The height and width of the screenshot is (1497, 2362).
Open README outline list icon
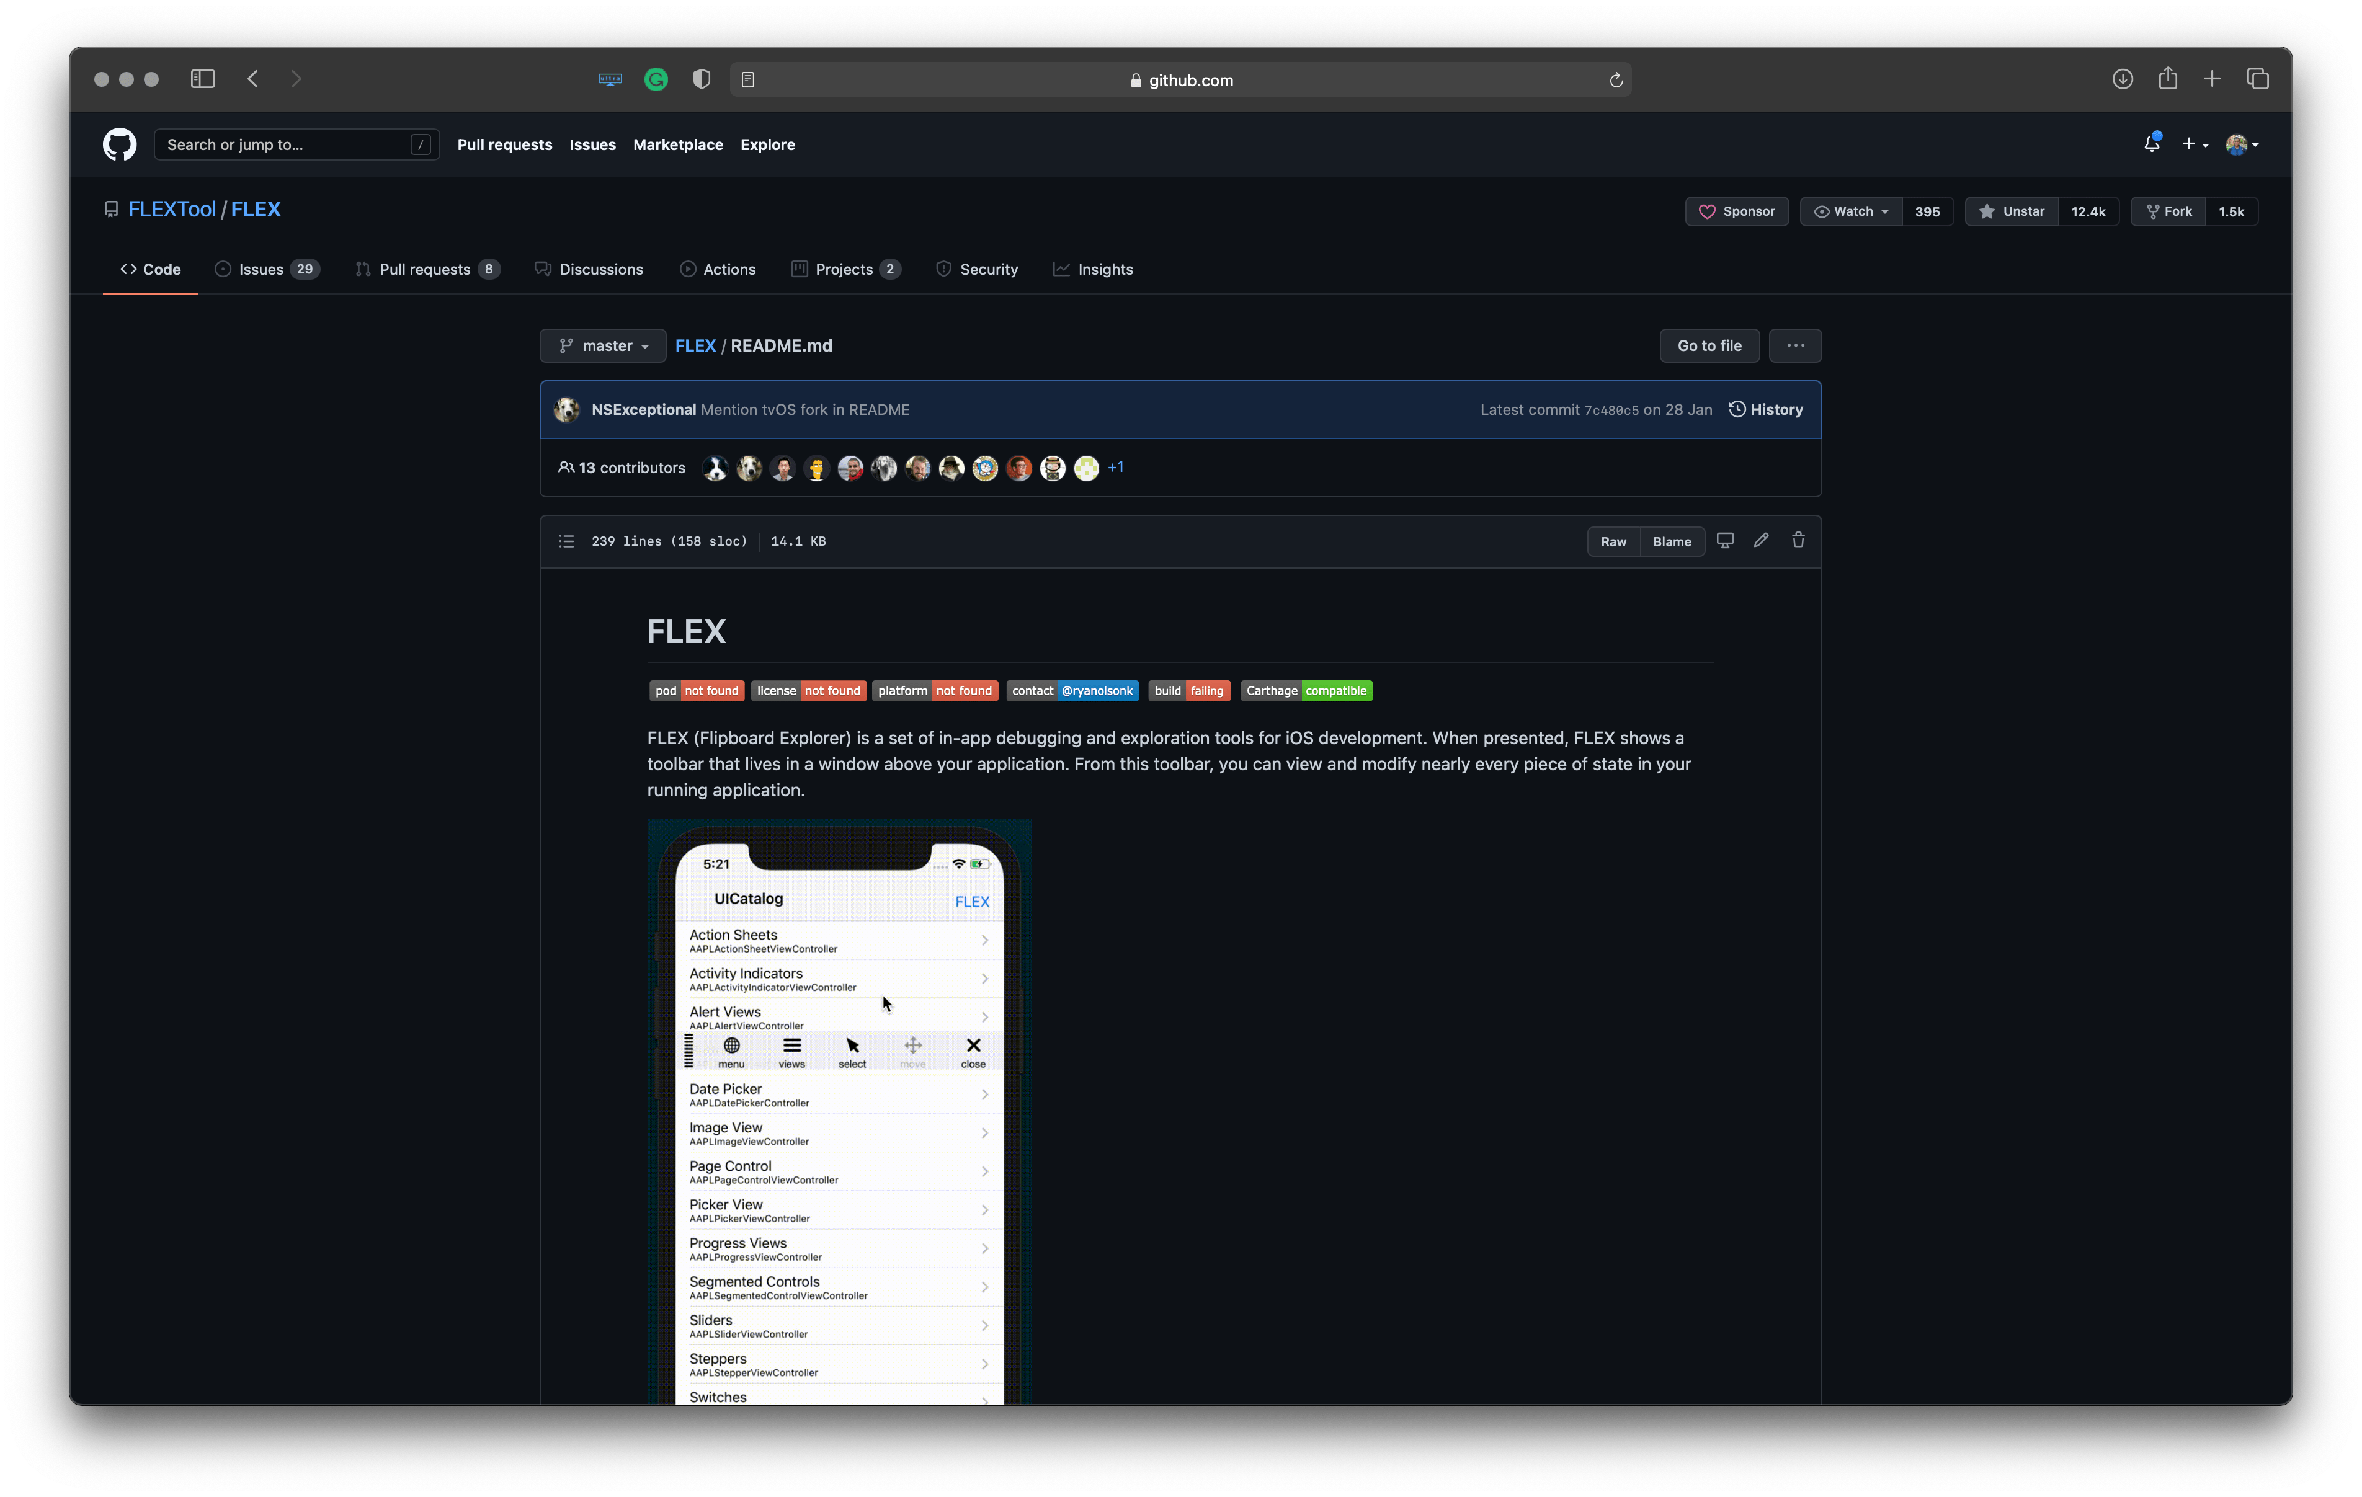[x=566, y=541]
